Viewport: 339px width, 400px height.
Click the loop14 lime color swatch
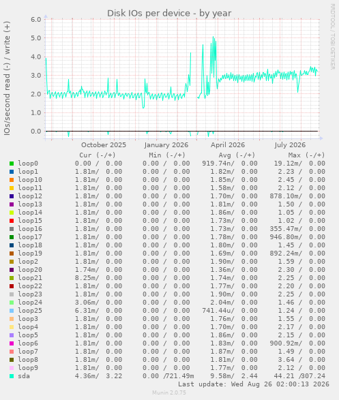coord(12,213)
